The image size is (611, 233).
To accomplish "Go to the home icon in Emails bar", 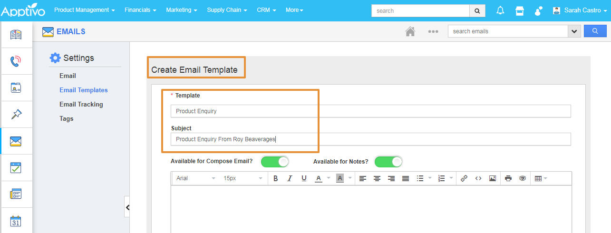I will [x=410, y=31].
